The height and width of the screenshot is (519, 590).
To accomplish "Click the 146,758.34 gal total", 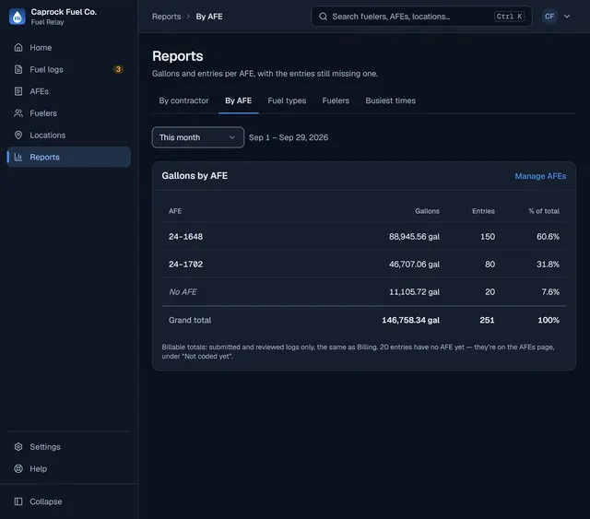I will click(410, 320).
